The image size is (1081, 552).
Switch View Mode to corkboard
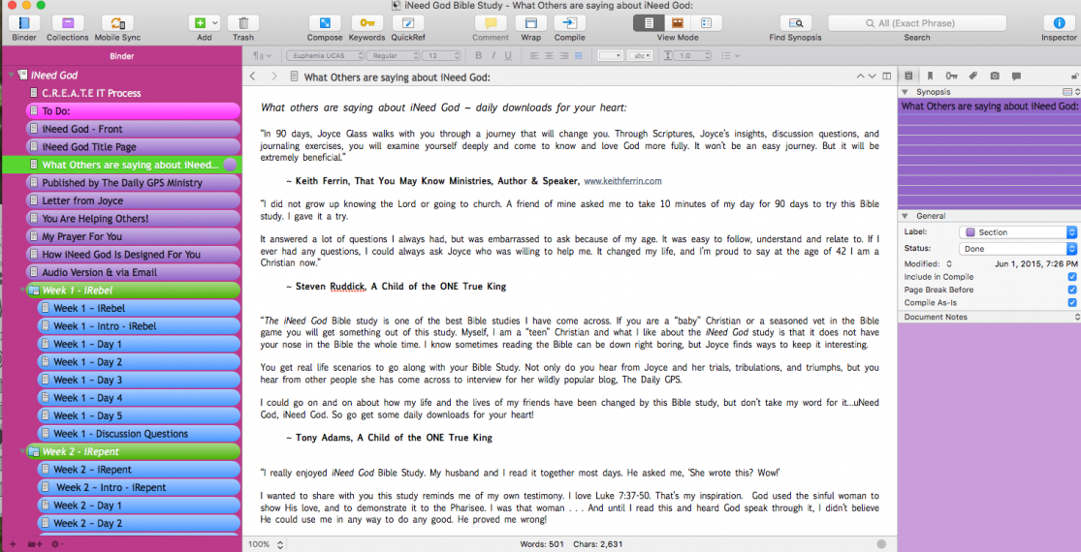coord(678,23)
